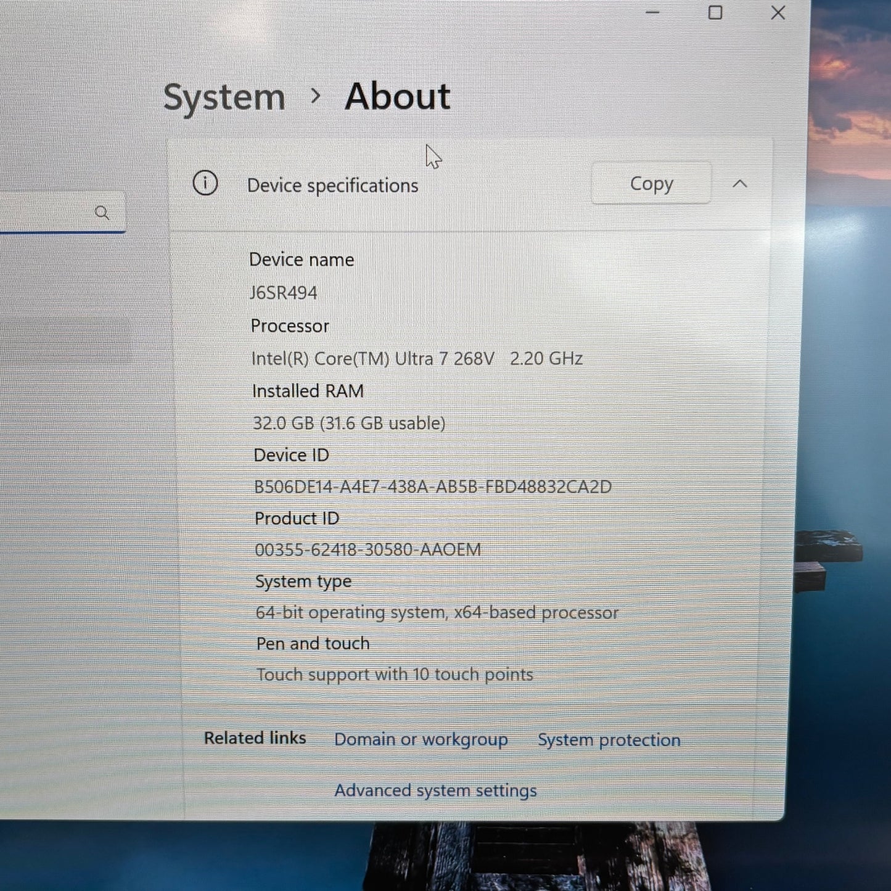Copy the device specifications
This screenshot has width=891, height=891.
pyautogui.click(x=651, y=184)
